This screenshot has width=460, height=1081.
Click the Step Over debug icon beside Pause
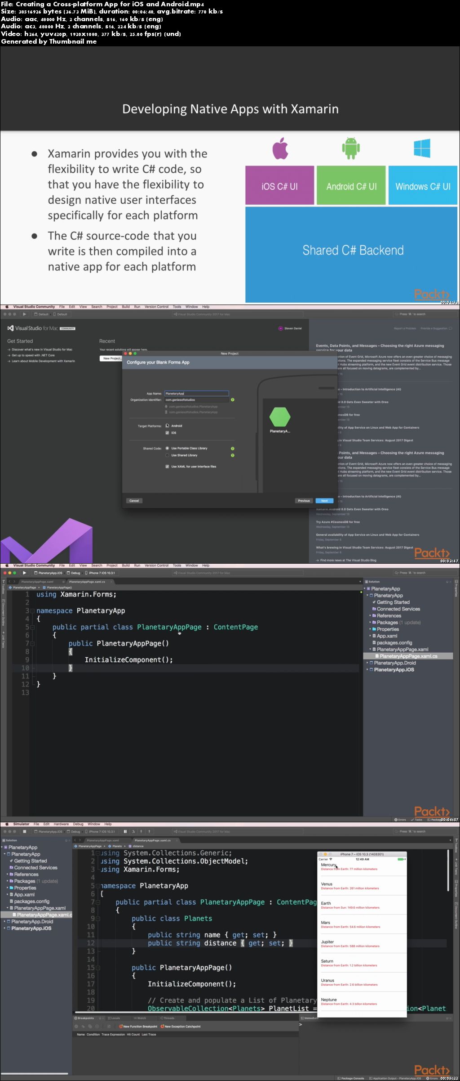point(133,831)
